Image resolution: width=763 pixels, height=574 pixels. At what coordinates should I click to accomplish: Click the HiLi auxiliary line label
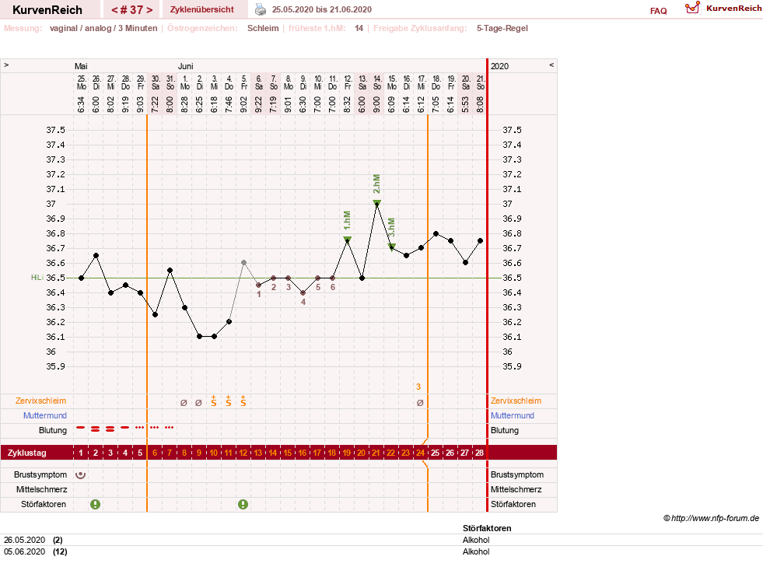pos(37,277)
